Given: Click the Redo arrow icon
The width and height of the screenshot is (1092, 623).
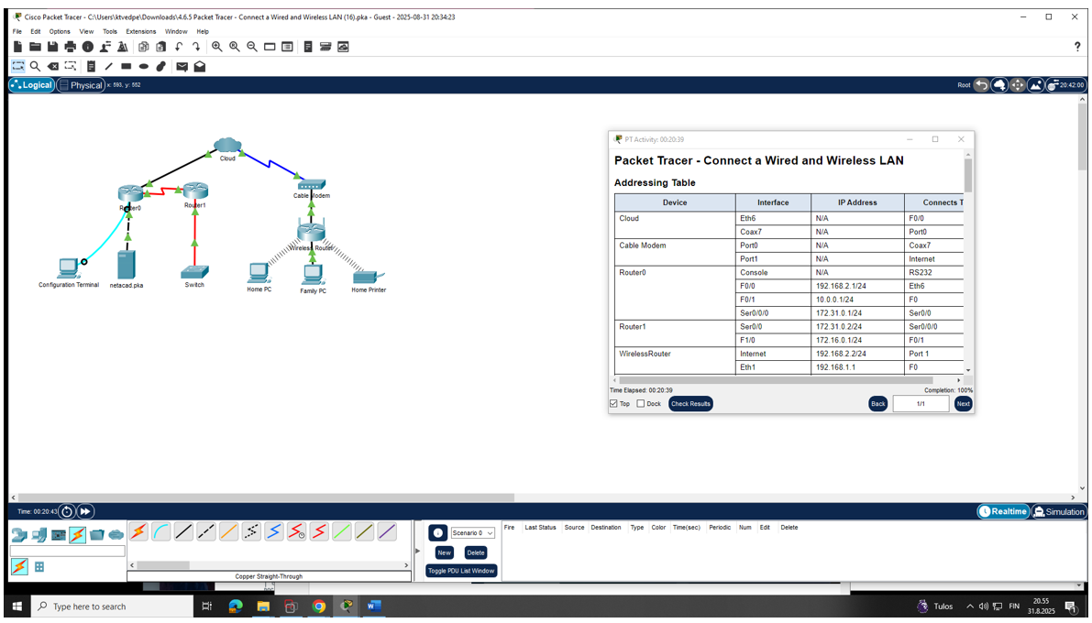Looking at the screenshot, I should tap(196, 47).
